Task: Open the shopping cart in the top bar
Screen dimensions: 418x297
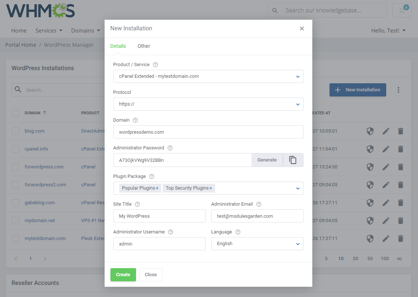Action: point(402,10)
